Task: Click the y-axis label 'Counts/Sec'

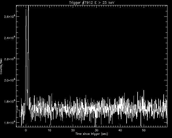Action: [x=1, y=66]
